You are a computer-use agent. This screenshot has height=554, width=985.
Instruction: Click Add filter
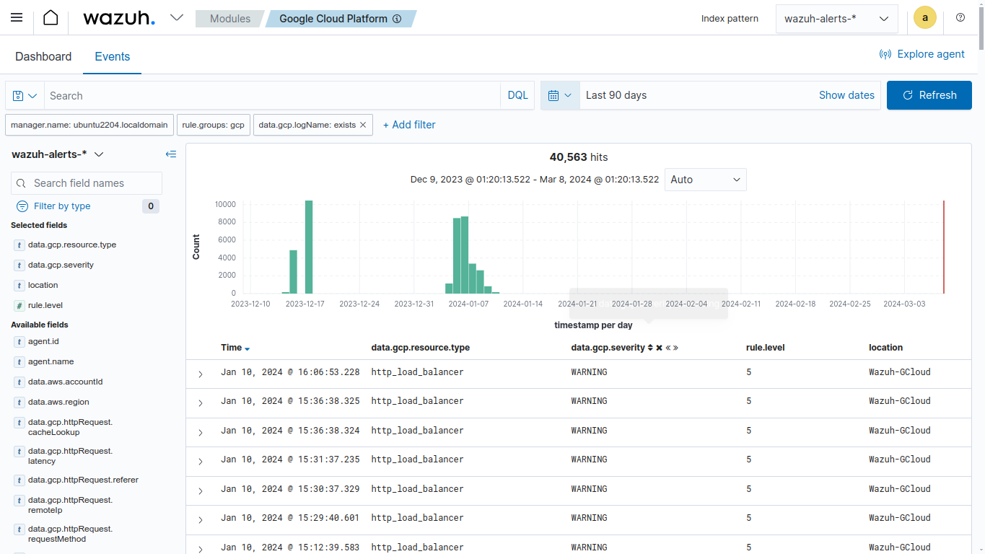point(409,125)
